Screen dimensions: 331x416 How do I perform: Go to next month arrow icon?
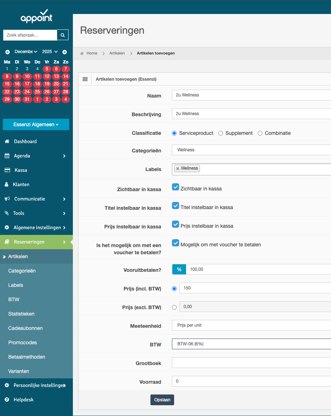pyautogui.click(x=65, y=52)
